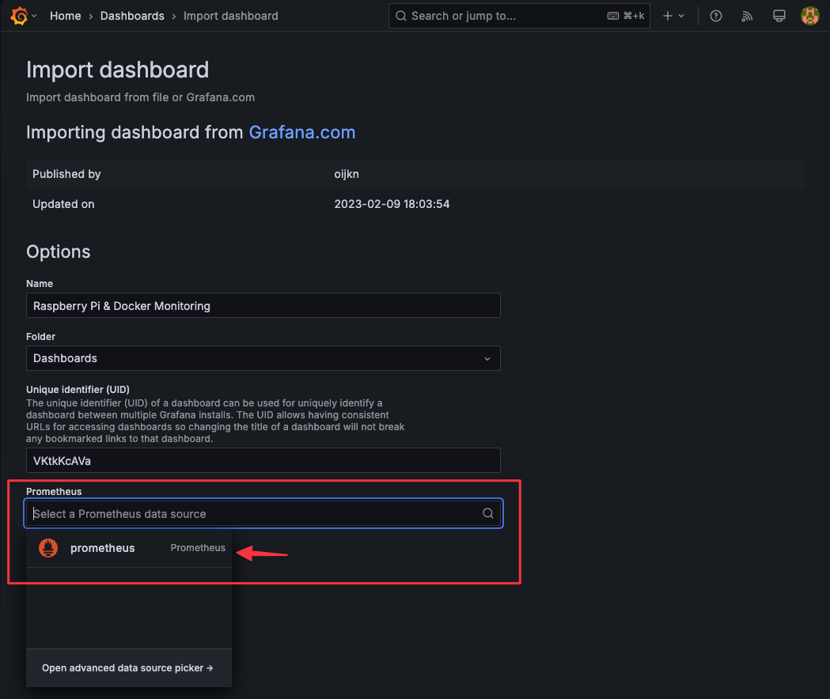Expand the Folder dropdown chevron
Viewport: 830px width, 699px height.
click(487, 358)
